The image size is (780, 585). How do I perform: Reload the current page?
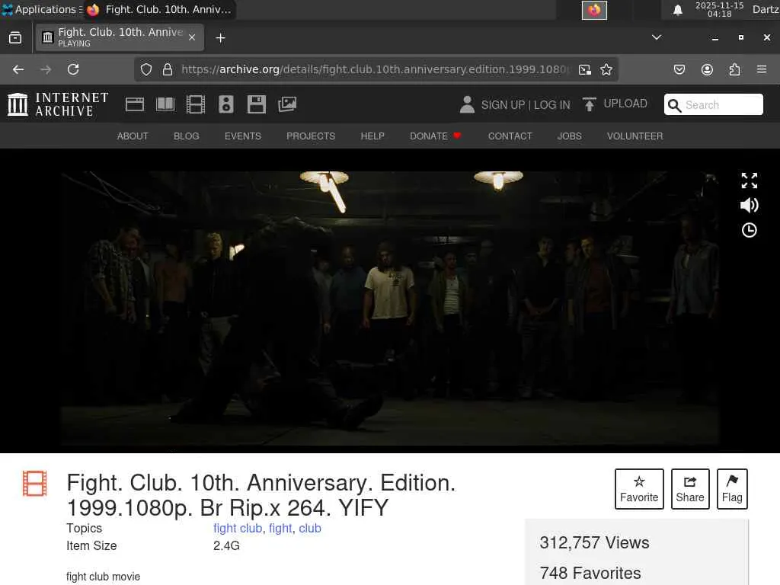(73, 69)
